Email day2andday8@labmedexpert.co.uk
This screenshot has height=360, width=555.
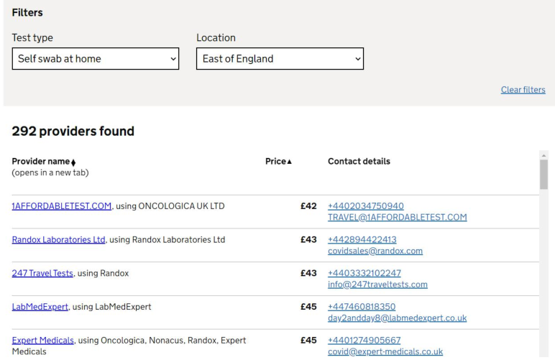(x=398, y=318)
